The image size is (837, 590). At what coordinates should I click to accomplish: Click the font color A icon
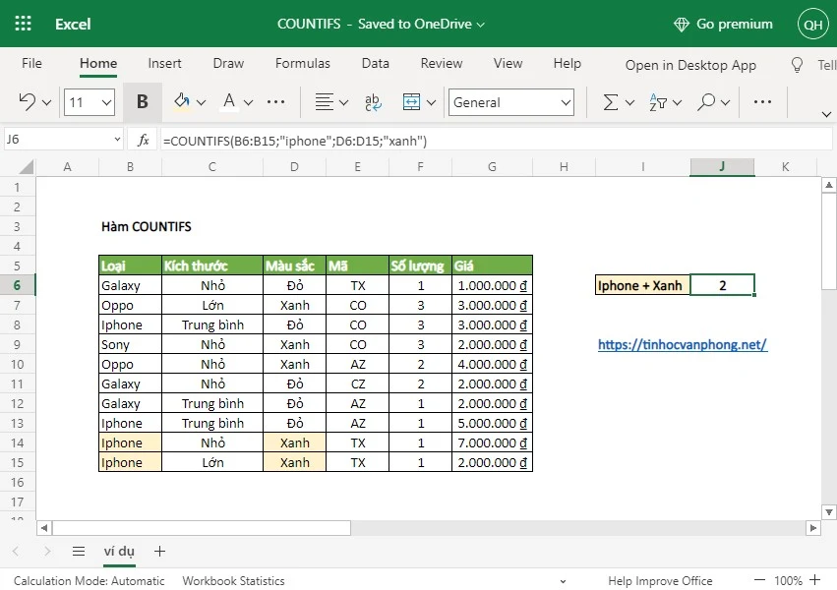pyautogui.click(x=229, y=101)
